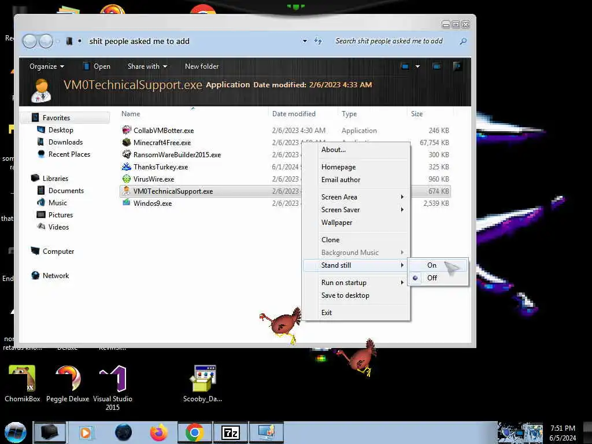Open ChomikBox desktop shortcut
Screen dimensions: 592x444
[x=23, y=384]
